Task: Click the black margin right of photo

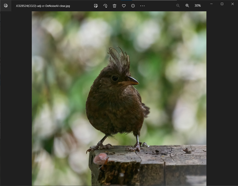Action: coord(222,100)
